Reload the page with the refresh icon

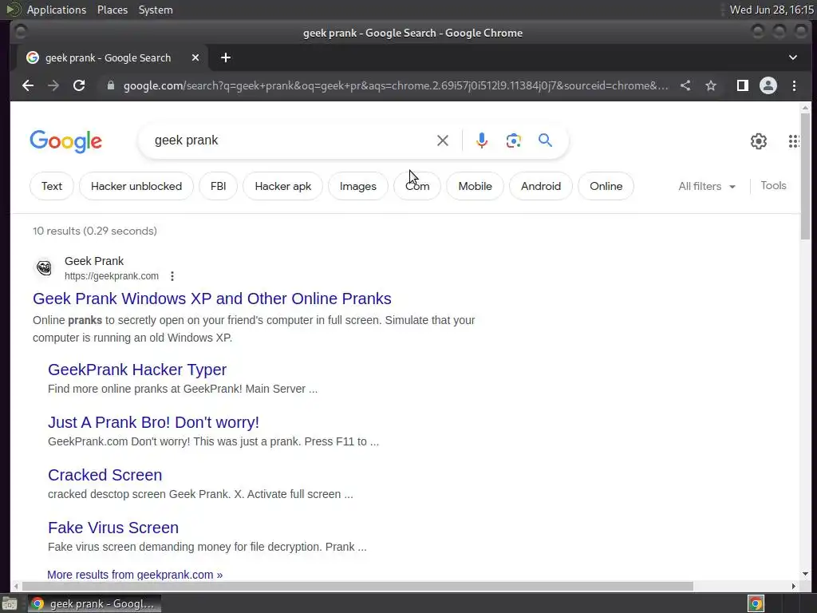[79, 85]
